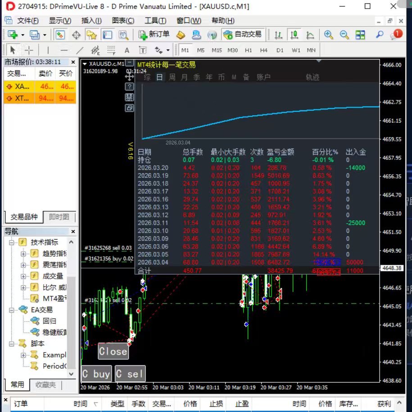Select the XT... symbol row

coord(40,98)
